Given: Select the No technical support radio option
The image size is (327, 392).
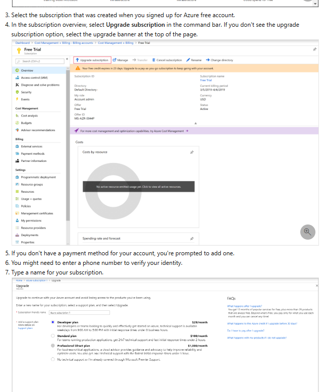Looking at the screenshot, I should point(53,359).
